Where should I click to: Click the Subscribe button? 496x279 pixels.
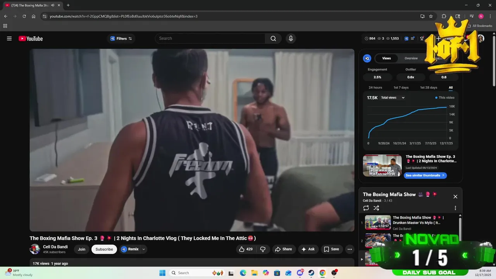point(104,249)
